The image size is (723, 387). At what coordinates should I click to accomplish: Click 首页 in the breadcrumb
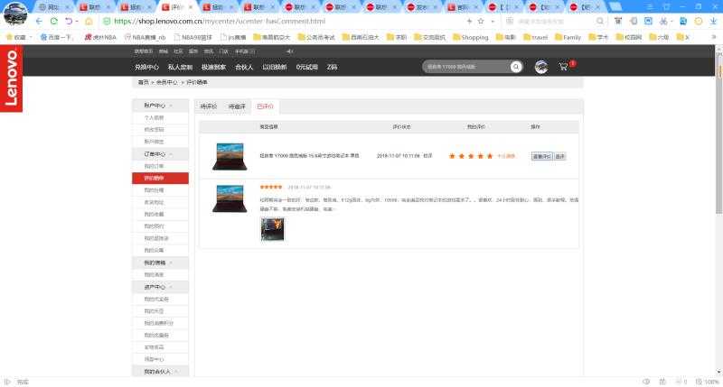tap(143, 82)
